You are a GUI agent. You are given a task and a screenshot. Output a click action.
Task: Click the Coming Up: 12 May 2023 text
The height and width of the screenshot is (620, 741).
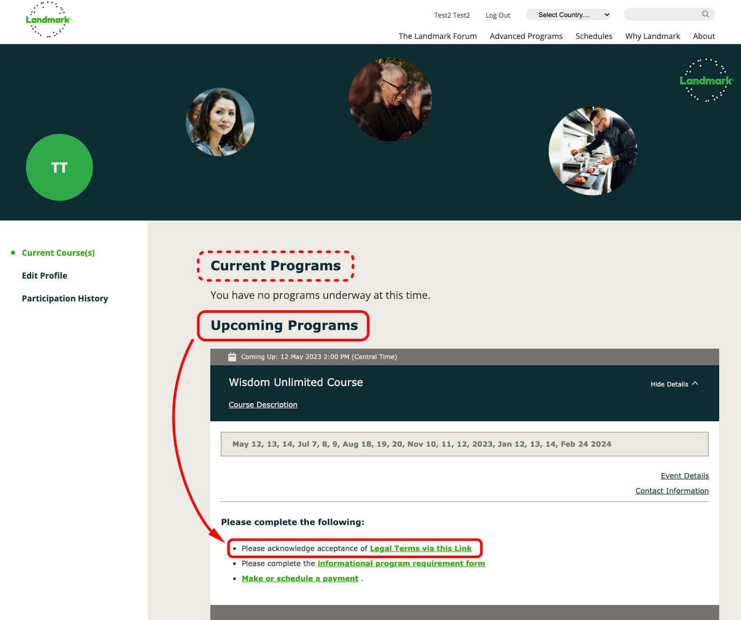pos(319,357)
